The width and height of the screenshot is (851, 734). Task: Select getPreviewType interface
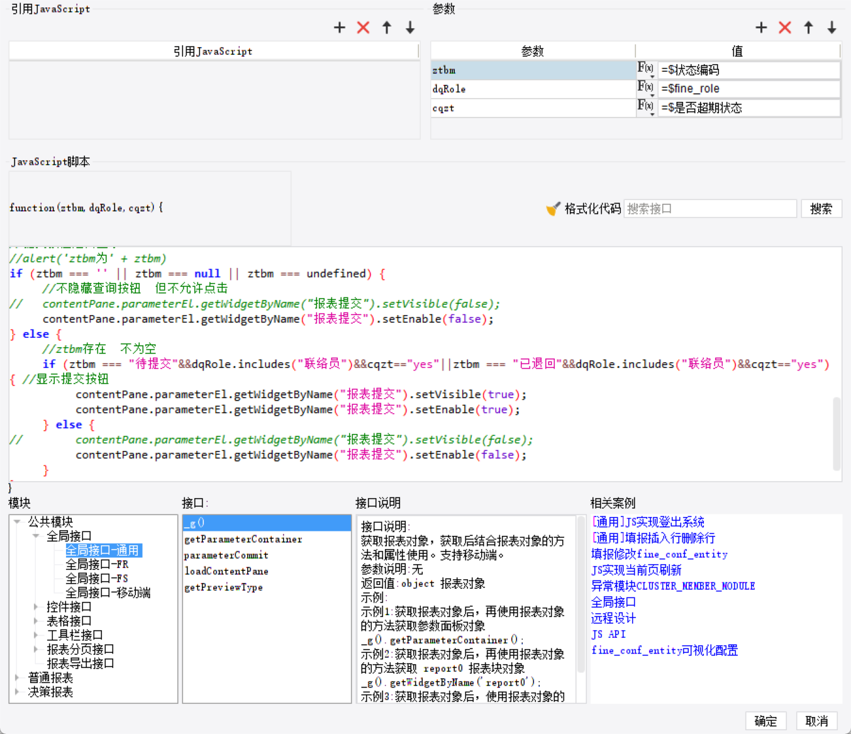pyautogui.click(x=267, y=587)
